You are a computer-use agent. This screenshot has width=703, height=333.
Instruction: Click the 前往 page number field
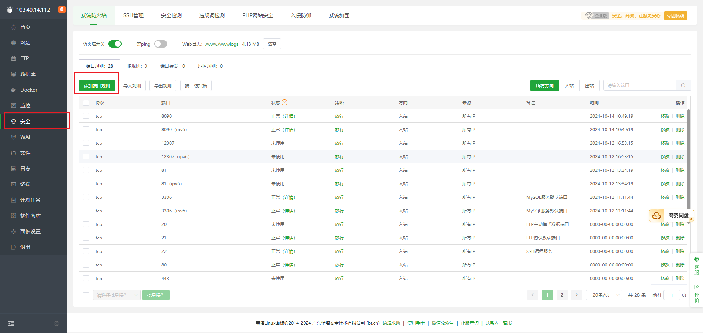pos(672,295)
